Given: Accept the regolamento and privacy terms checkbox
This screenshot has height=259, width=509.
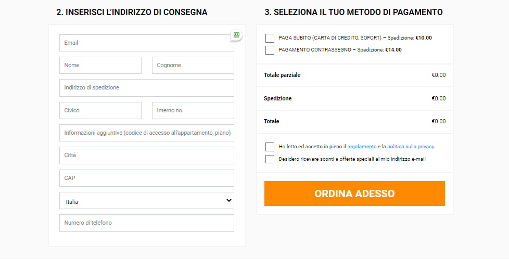Looking at the screenshot, I should (270, 147).
